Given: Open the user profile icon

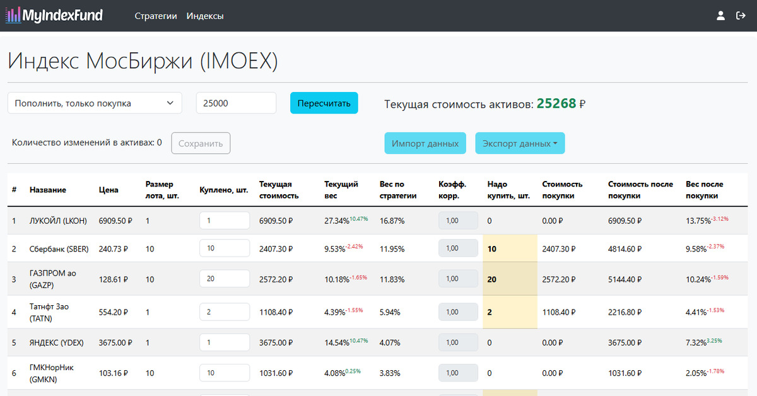Looking at the screenshot, I should point(720,16).
